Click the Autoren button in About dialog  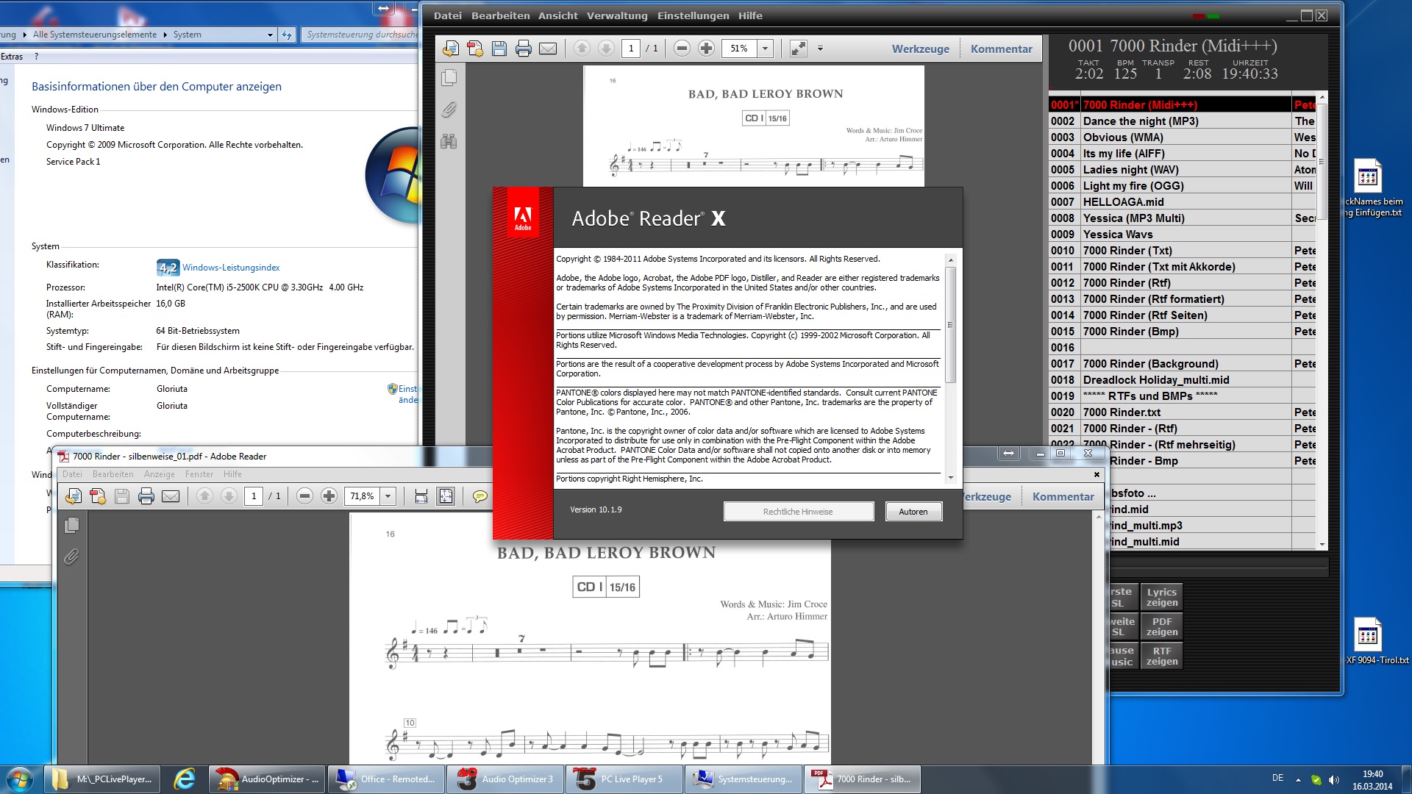tap(913, 512)
